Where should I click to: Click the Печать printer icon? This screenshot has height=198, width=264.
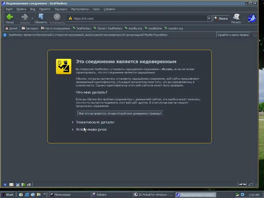pos(236,17)
